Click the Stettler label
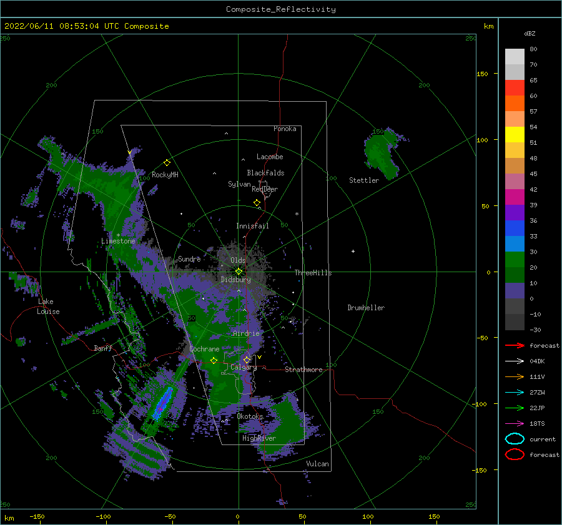This screenshot has height=525, width=562. tap(364, 180)
